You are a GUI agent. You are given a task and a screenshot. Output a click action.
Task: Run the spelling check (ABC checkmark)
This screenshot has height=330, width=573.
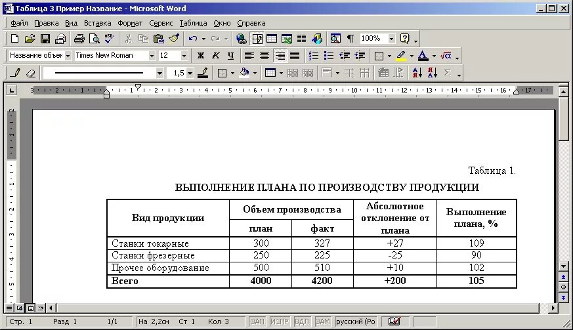pos(109,38)
